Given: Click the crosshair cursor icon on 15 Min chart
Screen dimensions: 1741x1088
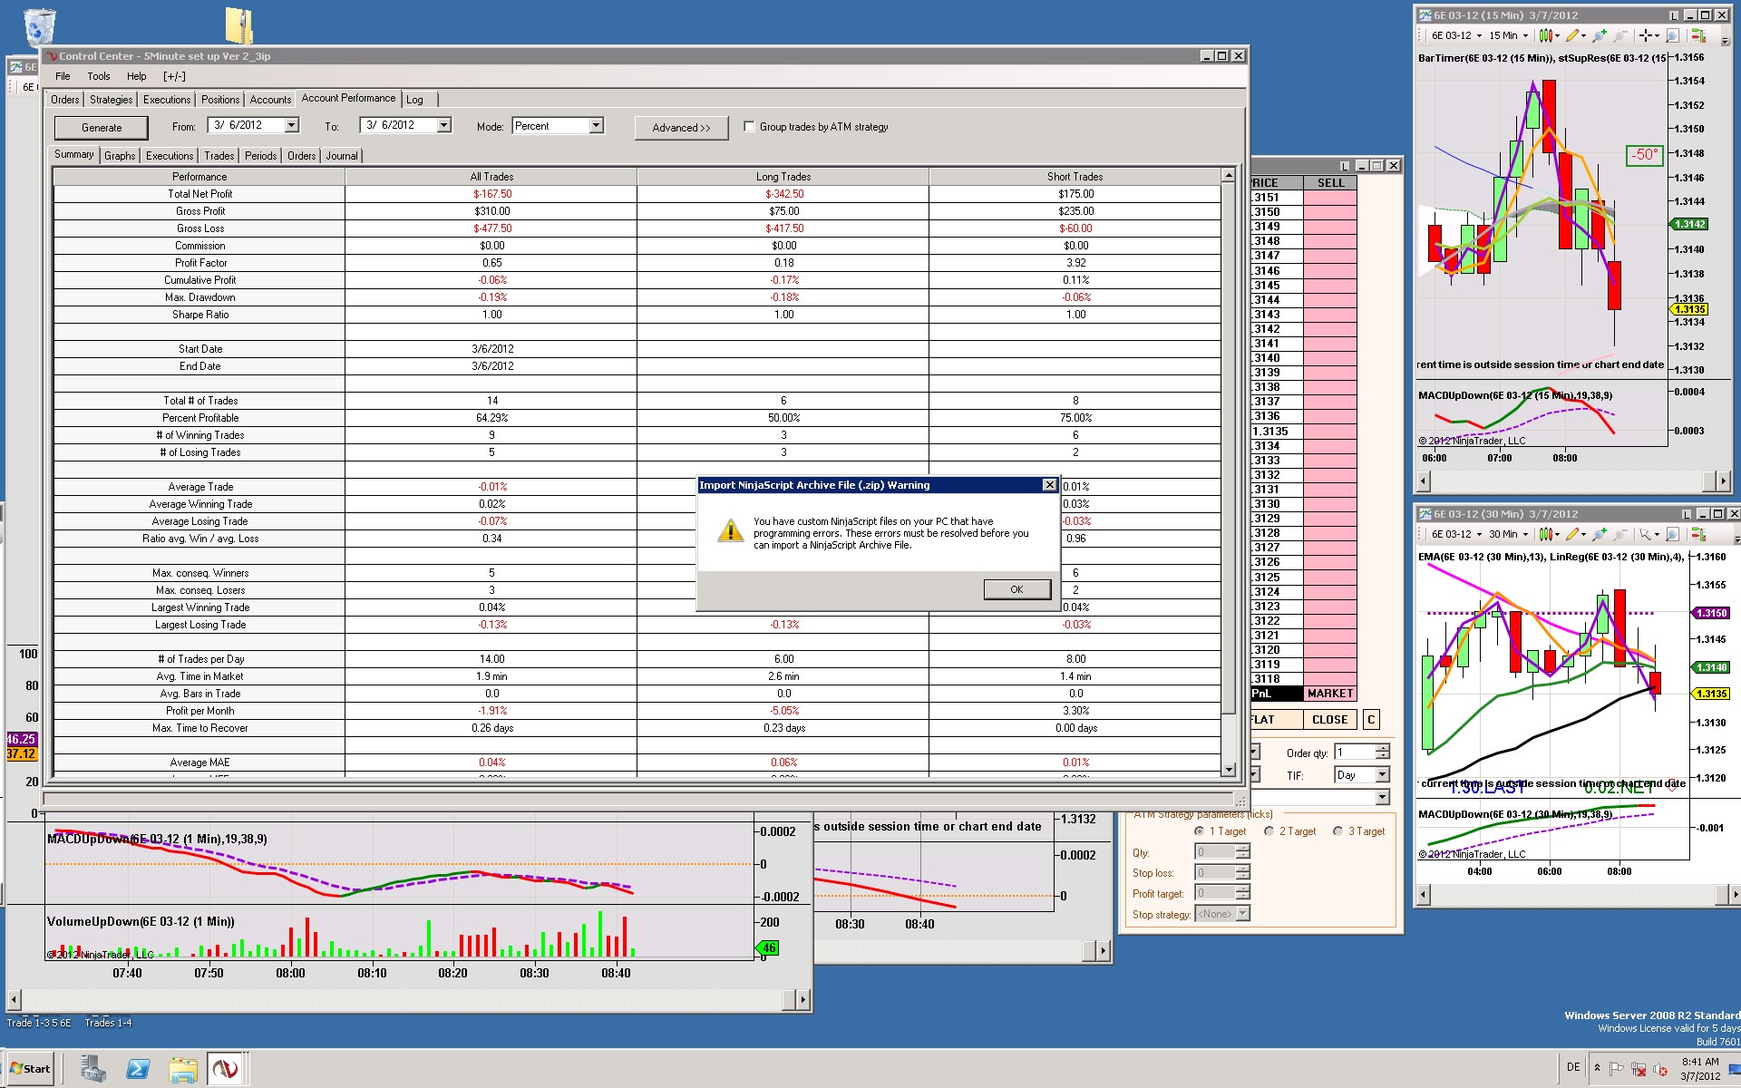Looking at the screenshot, I should pos(1646,35).
